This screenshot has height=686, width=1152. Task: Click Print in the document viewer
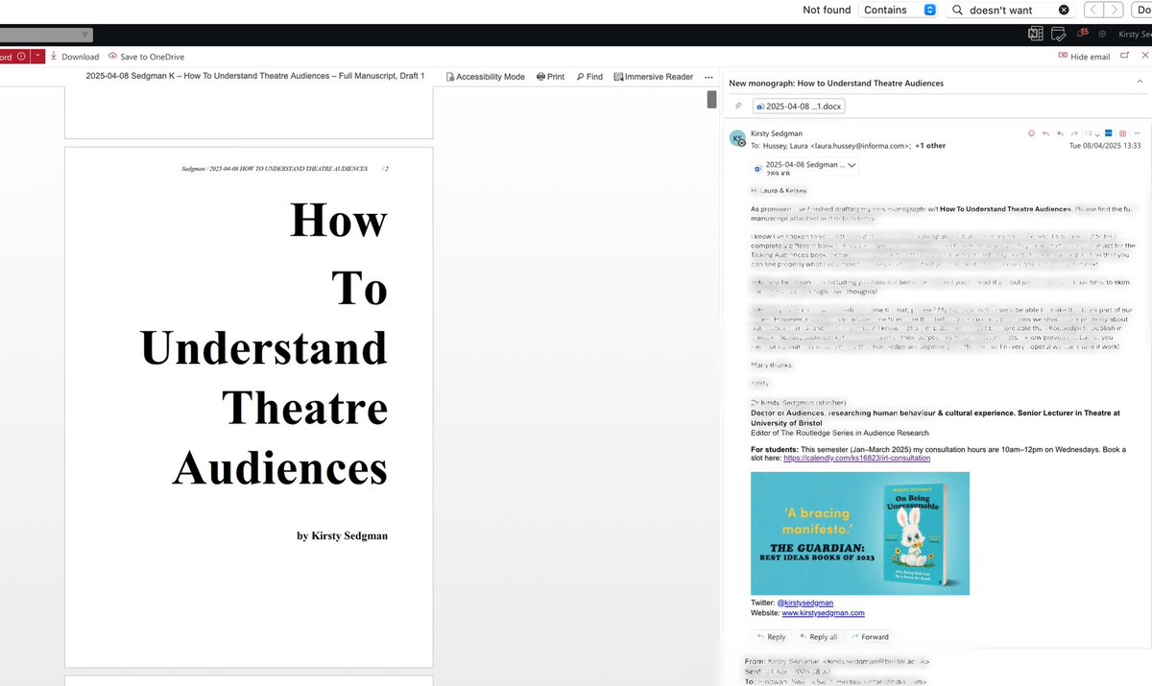coord(550,77)
